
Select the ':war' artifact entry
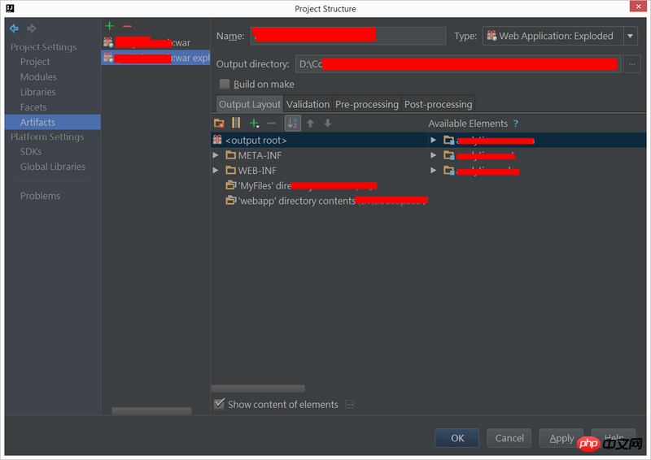[155, 42]
